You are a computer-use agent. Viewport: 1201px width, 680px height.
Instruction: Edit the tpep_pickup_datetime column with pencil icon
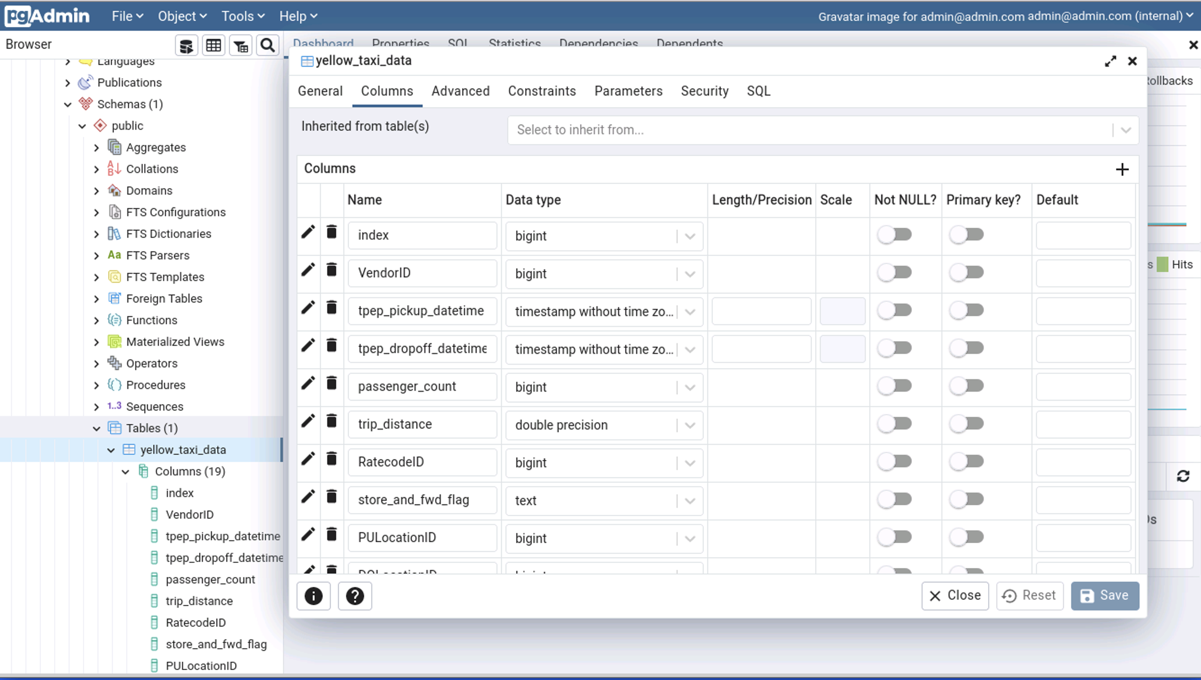tap(308, 308)
